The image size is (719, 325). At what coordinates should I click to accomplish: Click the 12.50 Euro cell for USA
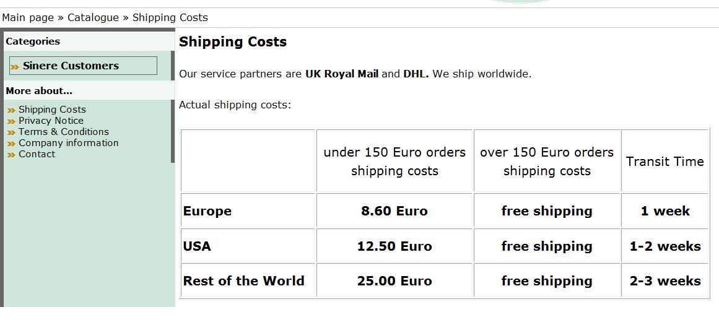pyautogui.click(x=394, y=246)
